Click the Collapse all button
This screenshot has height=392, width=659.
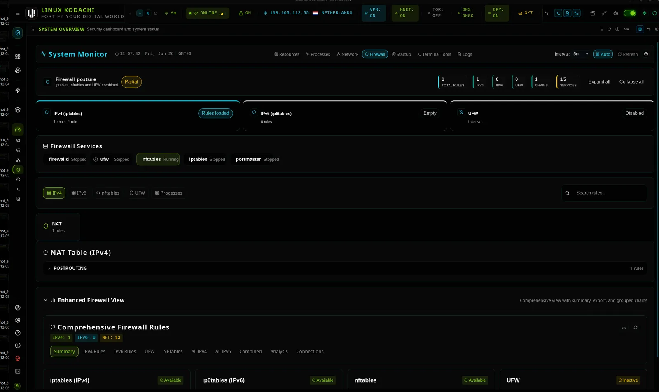coord(631,82)
